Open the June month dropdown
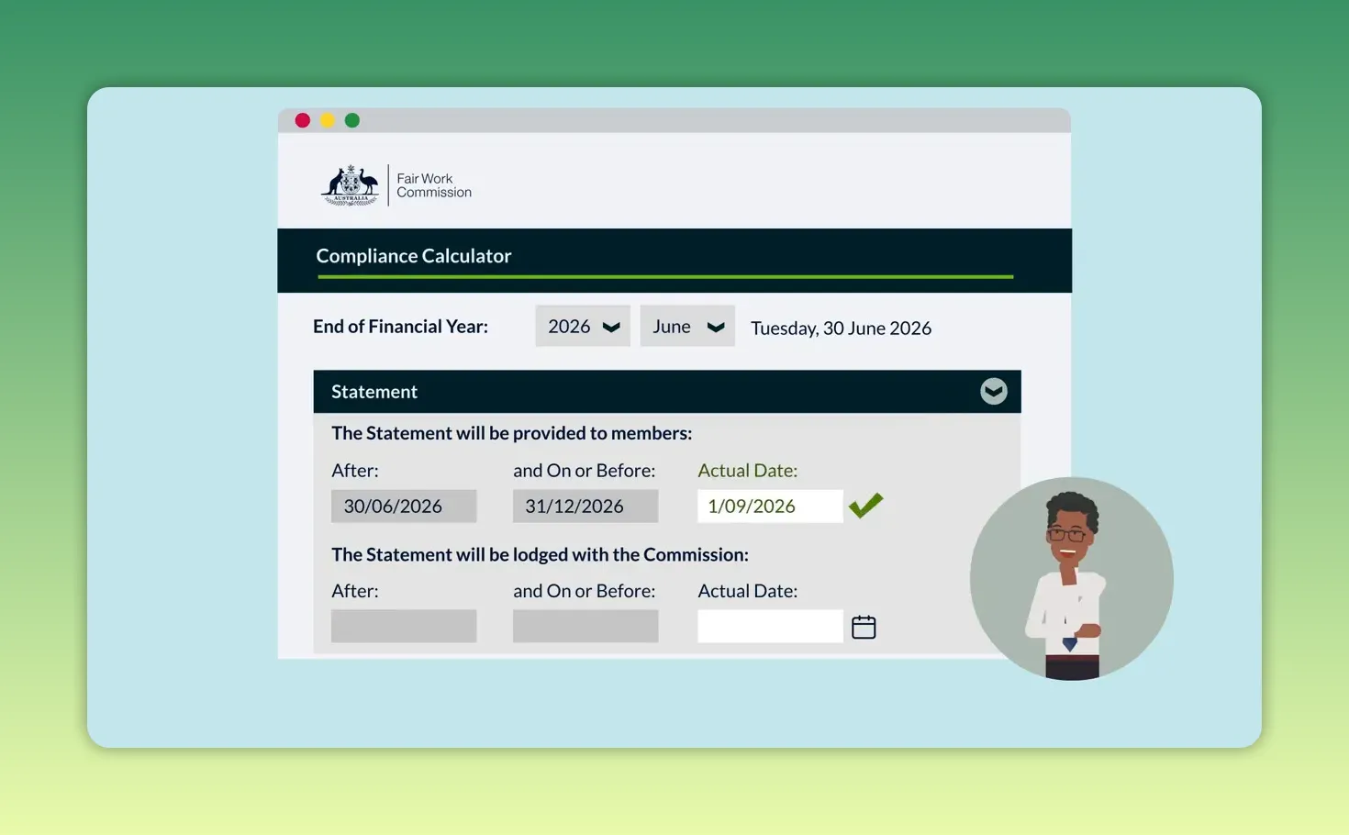The image size is (1349, 835). [x=687, y=326]
